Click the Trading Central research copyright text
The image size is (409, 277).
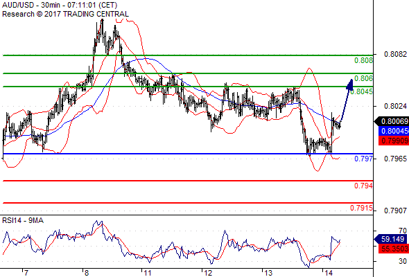65,14
